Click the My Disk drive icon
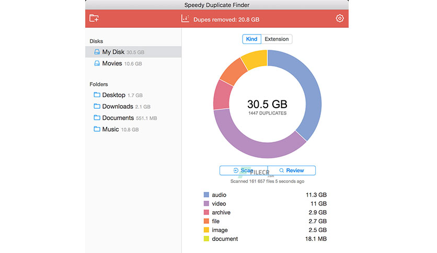 (97, 52)
